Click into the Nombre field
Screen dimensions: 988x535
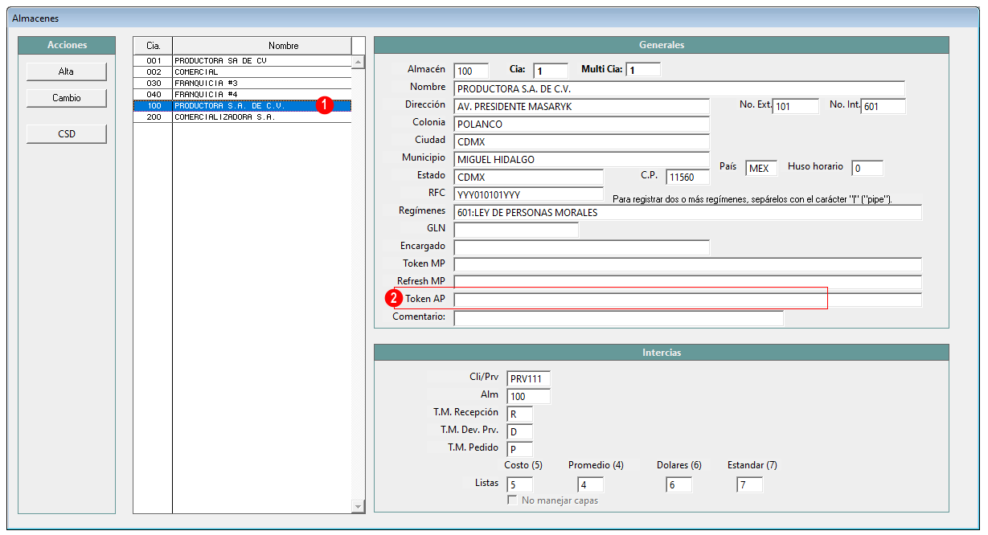point(679,88)
